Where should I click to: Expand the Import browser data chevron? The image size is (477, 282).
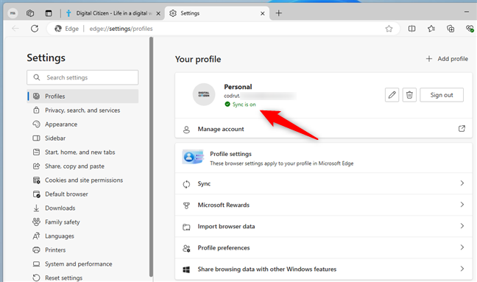pyautogui.click(x=462, y=226)
